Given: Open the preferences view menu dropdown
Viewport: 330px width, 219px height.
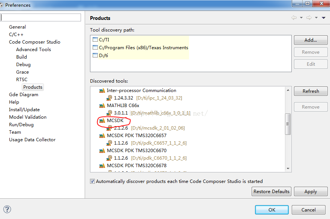Looking at the screenshot, I should pos(324,18).
